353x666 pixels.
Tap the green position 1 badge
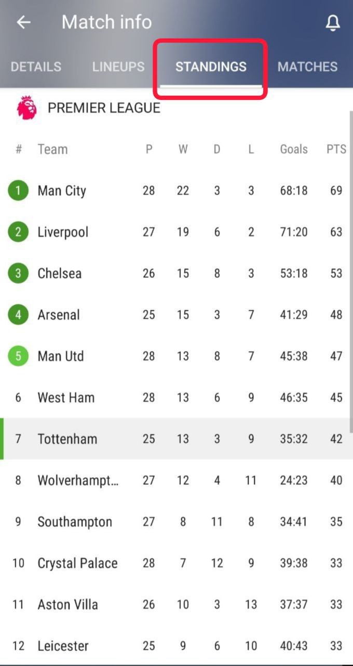coord(18,190)
